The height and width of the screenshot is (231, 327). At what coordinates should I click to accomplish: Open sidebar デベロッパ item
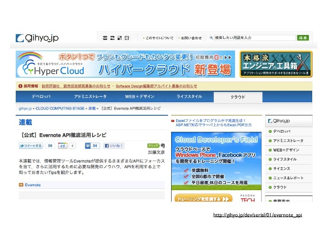coord(289,131)
